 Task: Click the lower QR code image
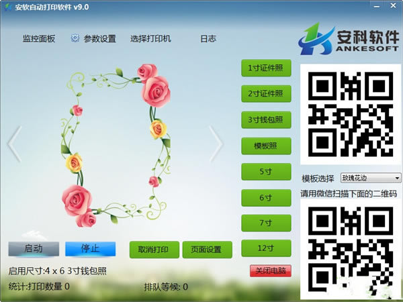(351, 249)
